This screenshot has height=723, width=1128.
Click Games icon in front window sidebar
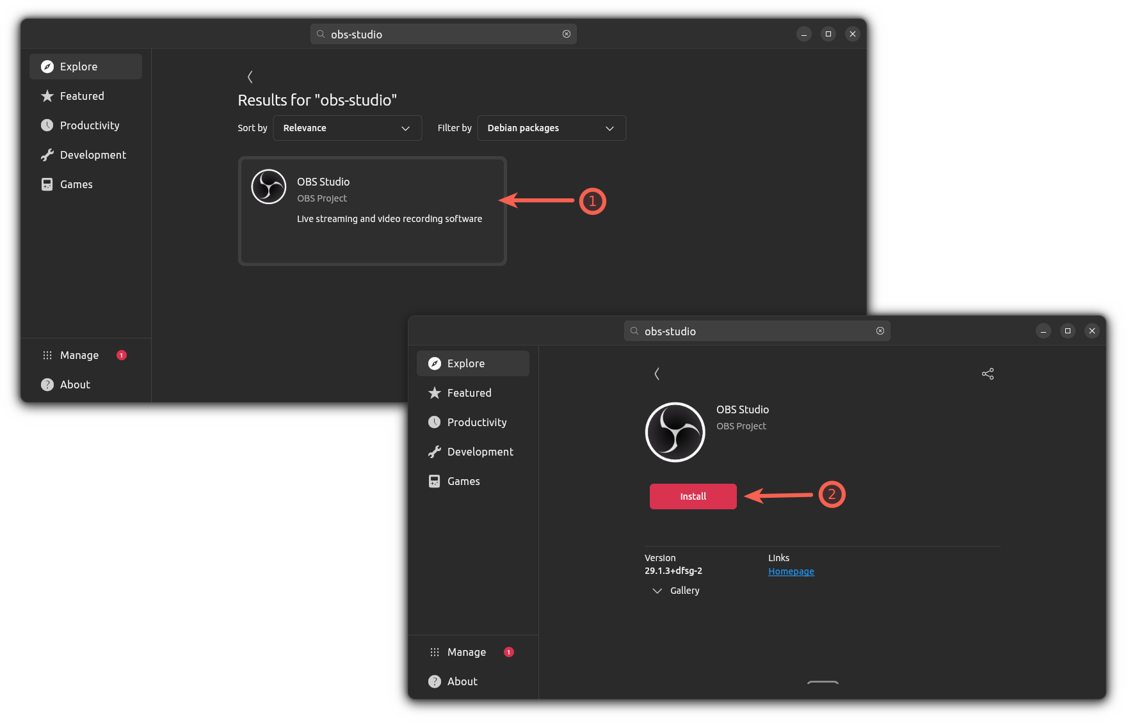tap(435, 481)
